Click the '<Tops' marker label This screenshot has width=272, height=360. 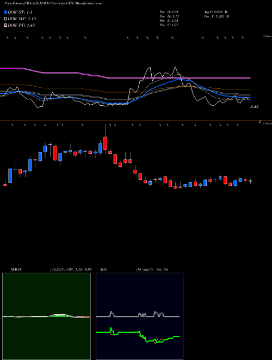point(267,37)
